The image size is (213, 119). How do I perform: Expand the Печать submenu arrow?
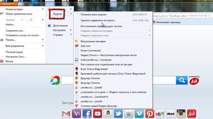(43, 40)
